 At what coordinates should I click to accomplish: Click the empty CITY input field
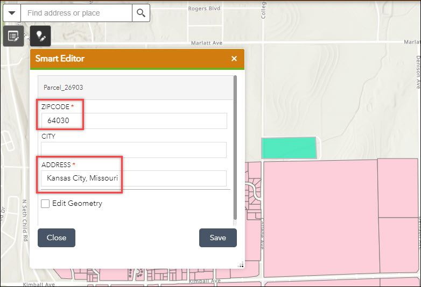click(134, 150)
